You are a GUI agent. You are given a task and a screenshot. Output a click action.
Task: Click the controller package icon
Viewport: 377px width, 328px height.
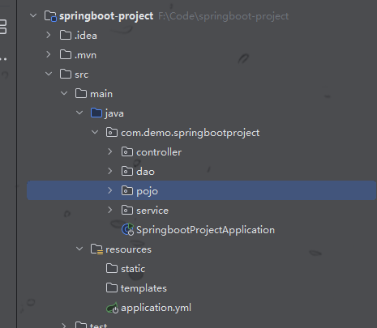(x=127, y=152)
